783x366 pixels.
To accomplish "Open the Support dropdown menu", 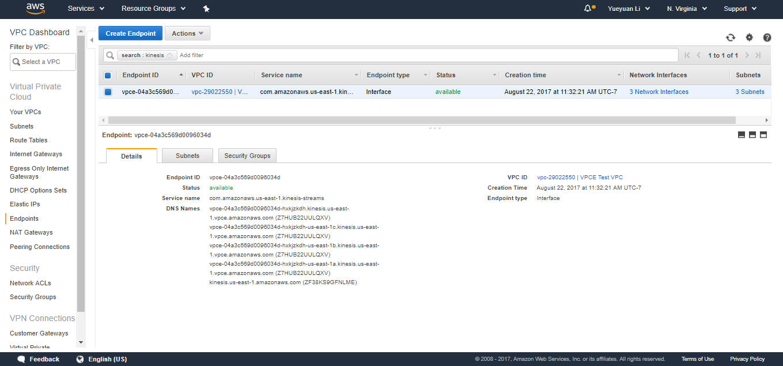I will coord(739,9).
